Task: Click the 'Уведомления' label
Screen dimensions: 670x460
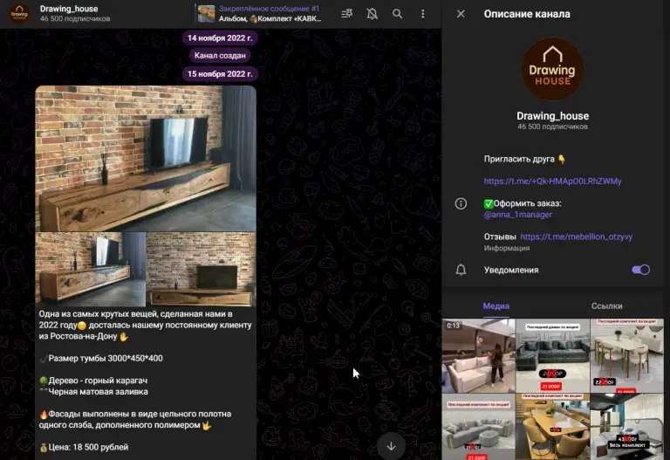Action: (x=511, y=271)
